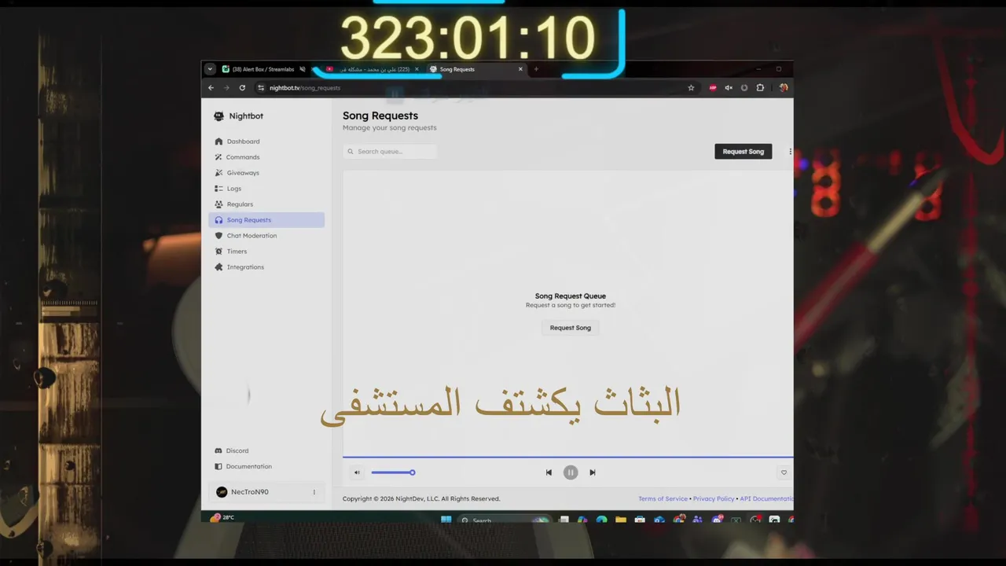This screenshot has height=566, width=1006.
Task: Click the muted-speaker extension icon in browser toolbar
Action: tap(729, 88)
